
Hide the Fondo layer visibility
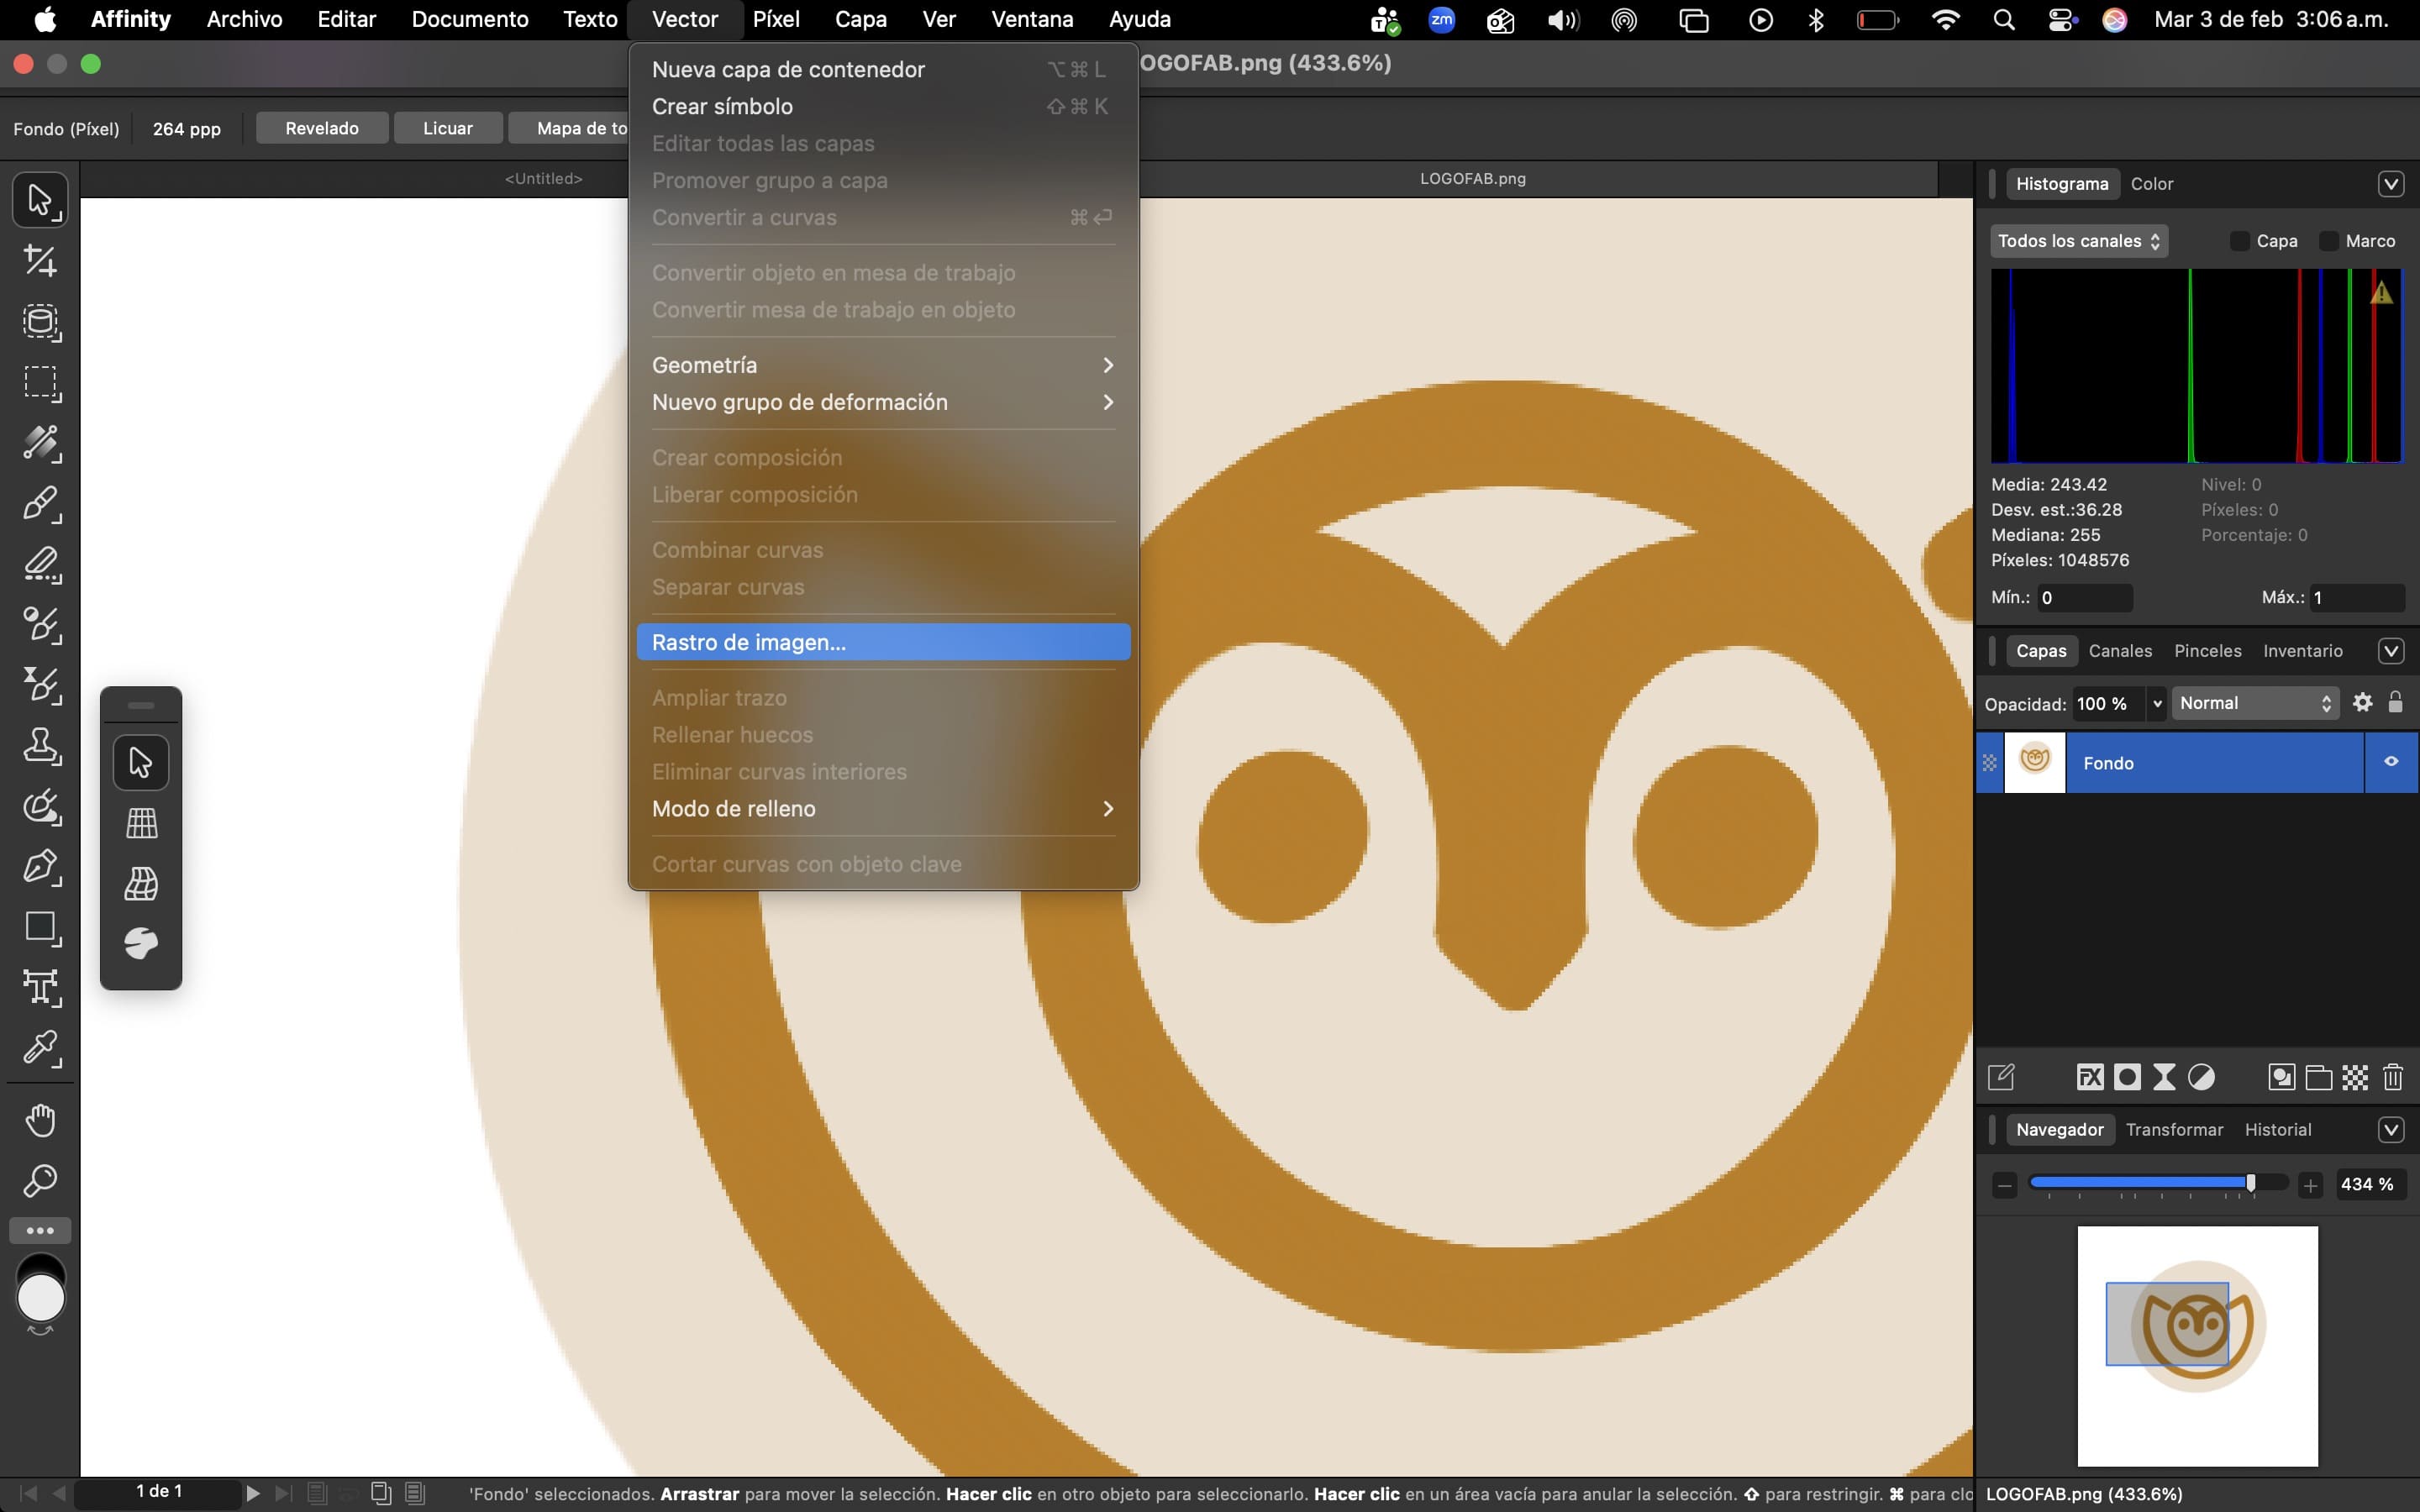point(2391,762)
